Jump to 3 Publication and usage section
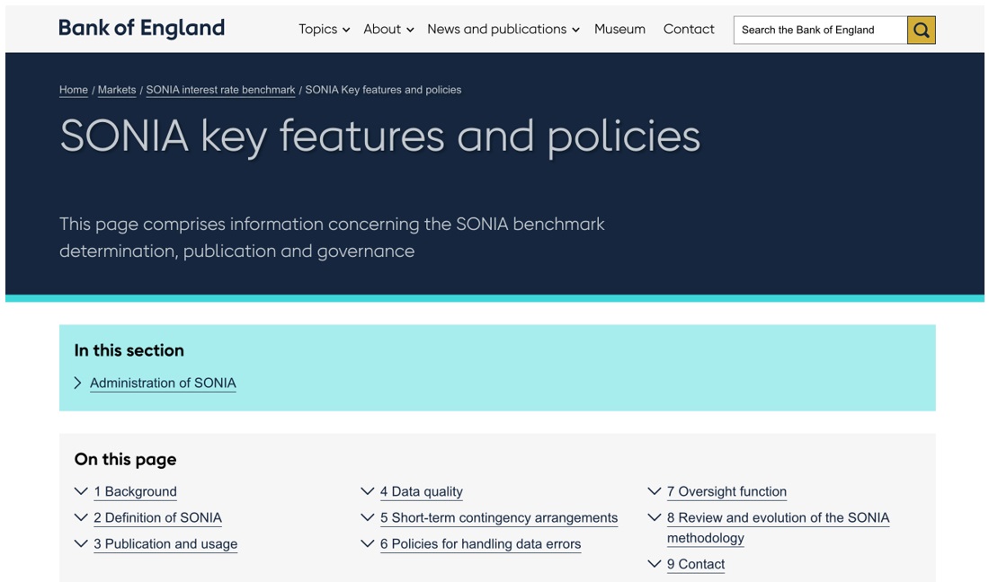Screen dimensions: 989x582 point(165,544)
